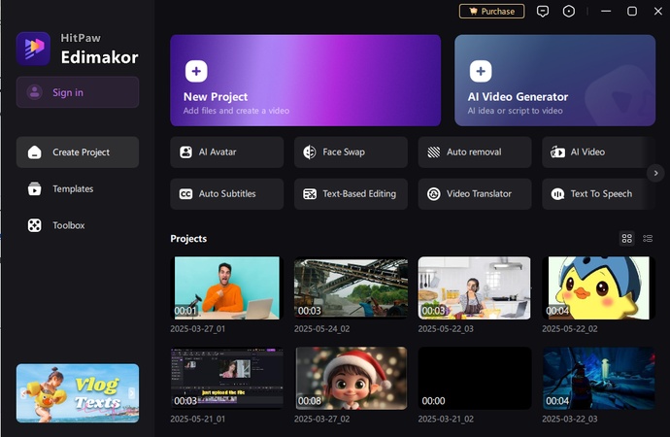Select the Auto Subtitles tool
This screenshot has width=670, height=437.
coord(227,194)
